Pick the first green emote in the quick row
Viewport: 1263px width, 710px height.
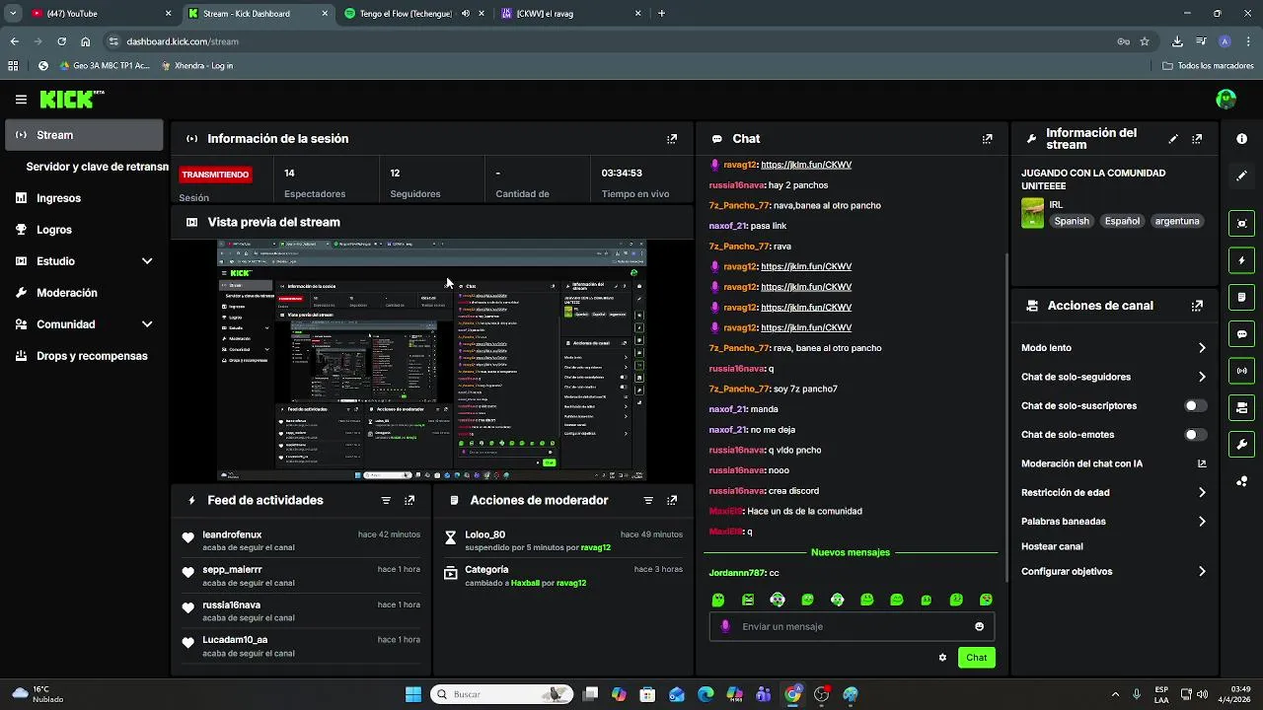pyautogui.click(x=718, y=600)
